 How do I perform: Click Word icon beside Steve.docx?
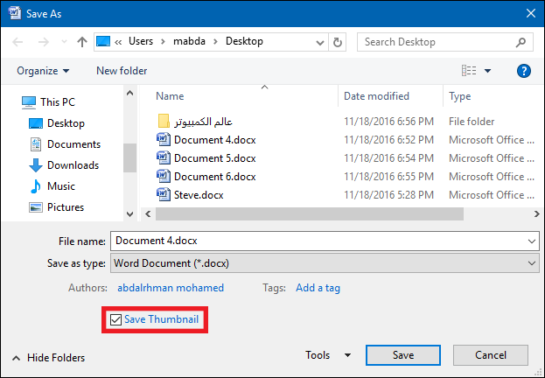pos(164,195)
